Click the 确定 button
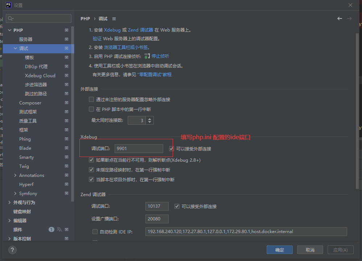The height and width of the screenshot is (261, 362). (280, 250)
